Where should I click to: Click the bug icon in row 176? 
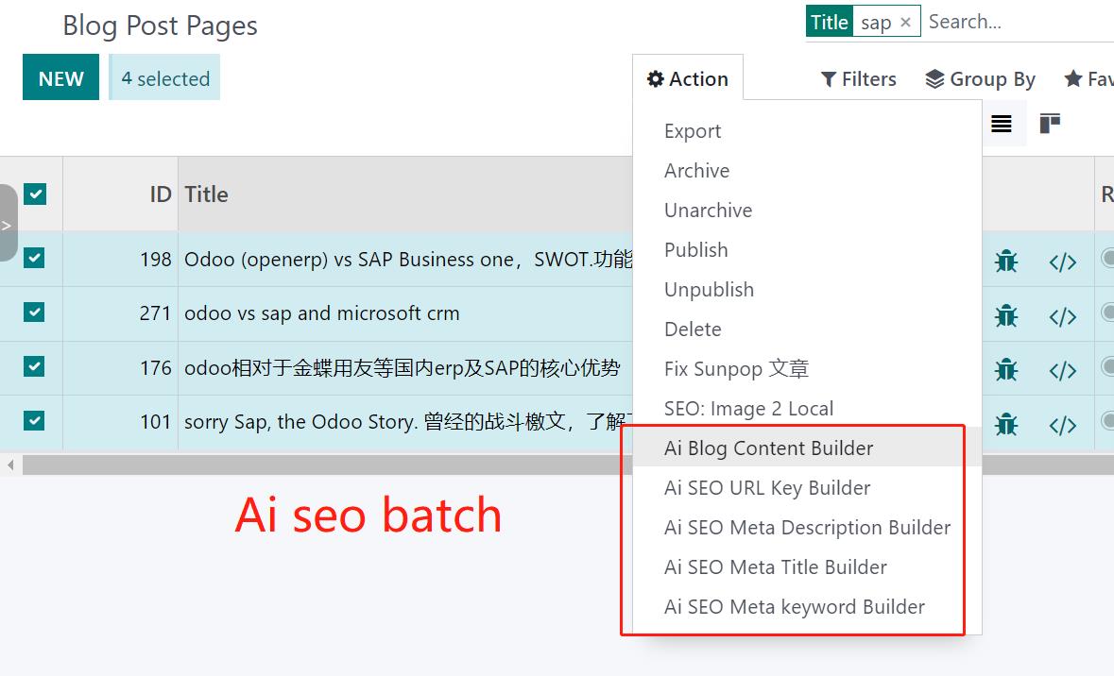pos(1006,370)
